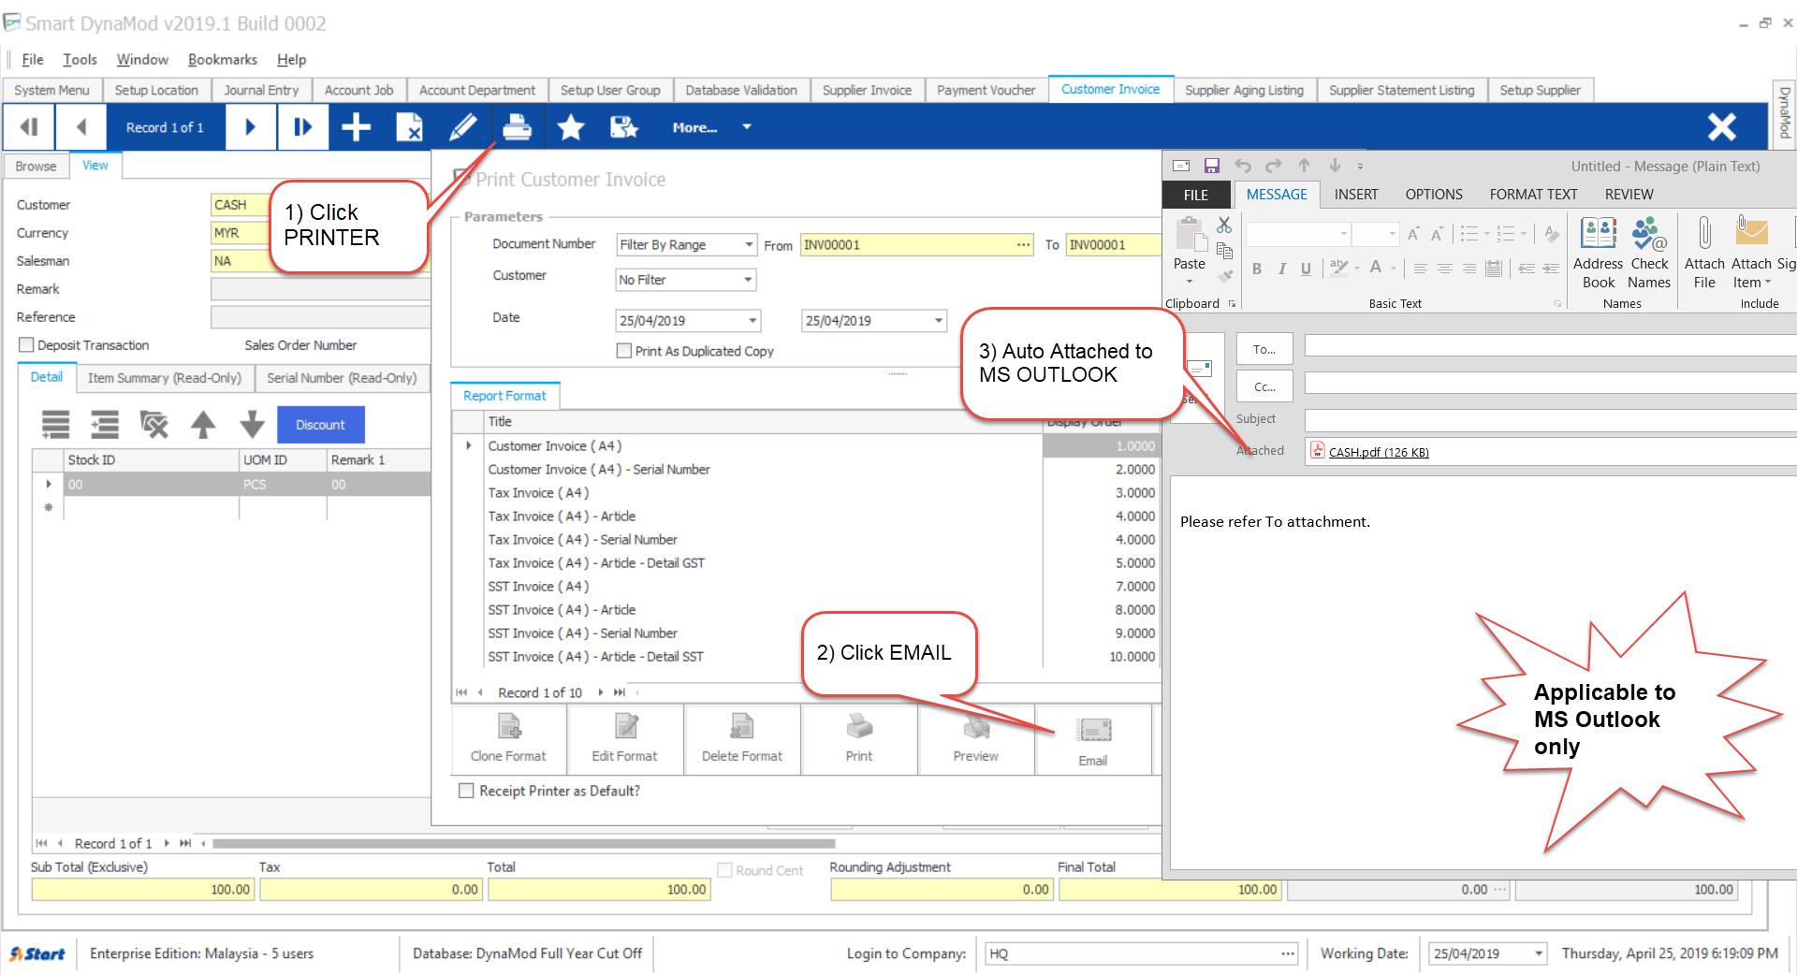Tick Deposit Transaction checkbox
Image resolution: width=1797 pixels, height=975 pixels.
tap(26, 345)
